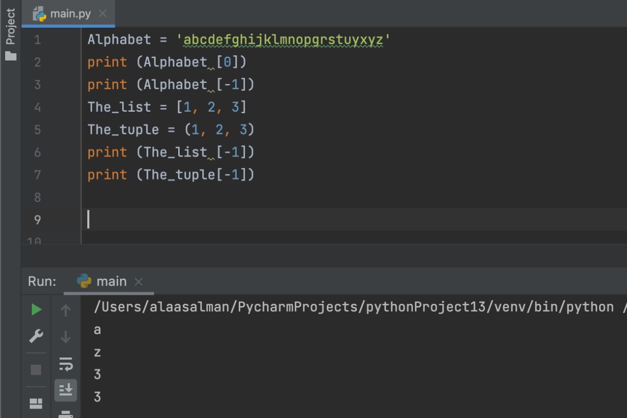This screenshot has width=627, height=418.
Task: Open the Project tool window tab
Action: pyautogui.click(x=10, y=27)
